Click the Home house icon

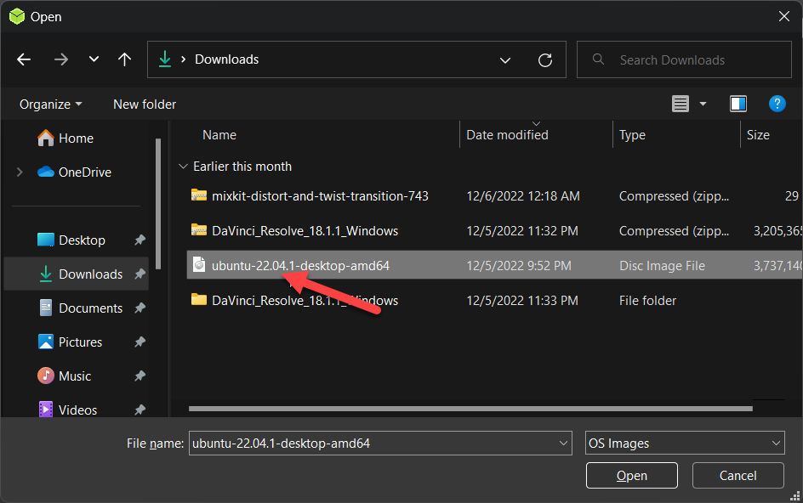click(46, 138)
